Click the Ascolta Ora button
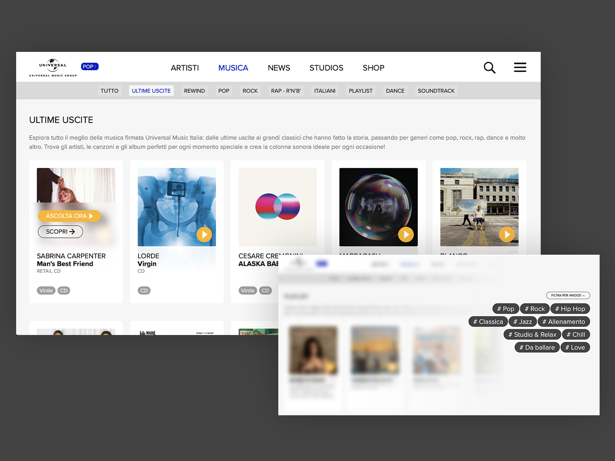This screenshot has height=461, width=615. click(x=69, y=216)
